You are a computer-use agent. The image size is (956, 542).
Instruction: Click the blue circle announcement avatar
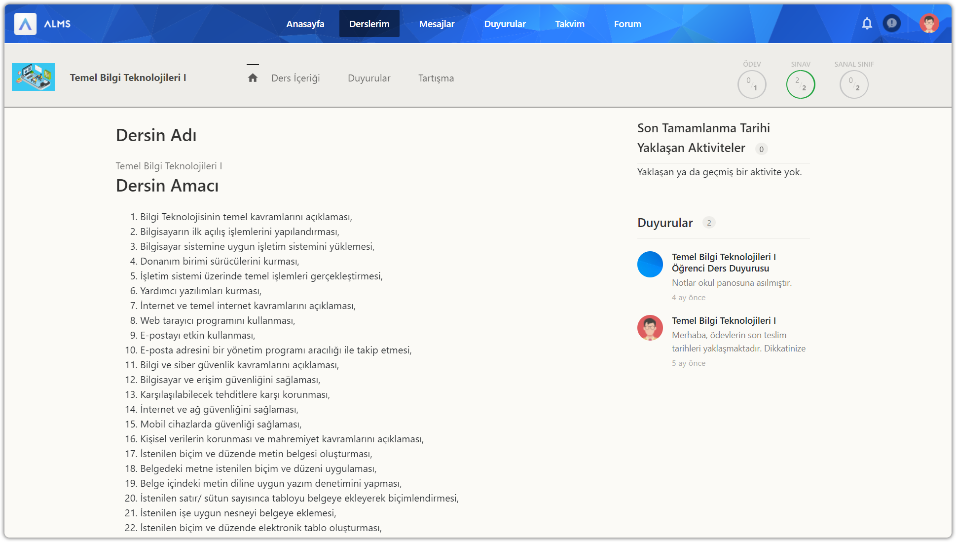pos(650,264)
